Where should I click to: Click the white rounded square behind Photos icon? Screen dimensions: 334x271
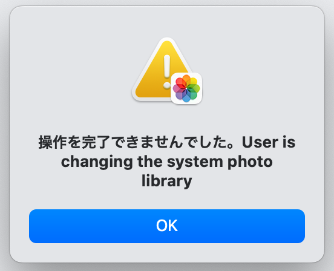click(x=186, y=88)
